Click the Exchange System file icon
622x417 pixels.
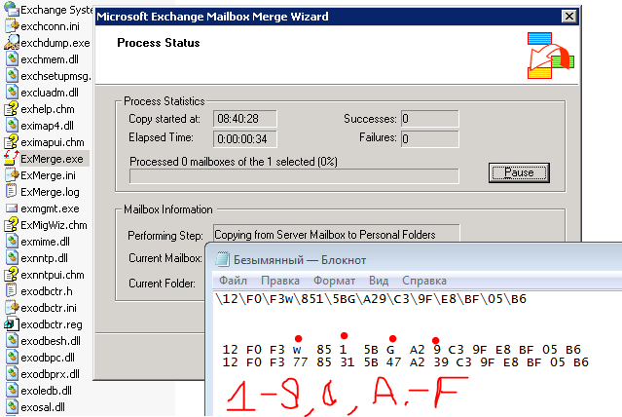click(x=12, y=9)
